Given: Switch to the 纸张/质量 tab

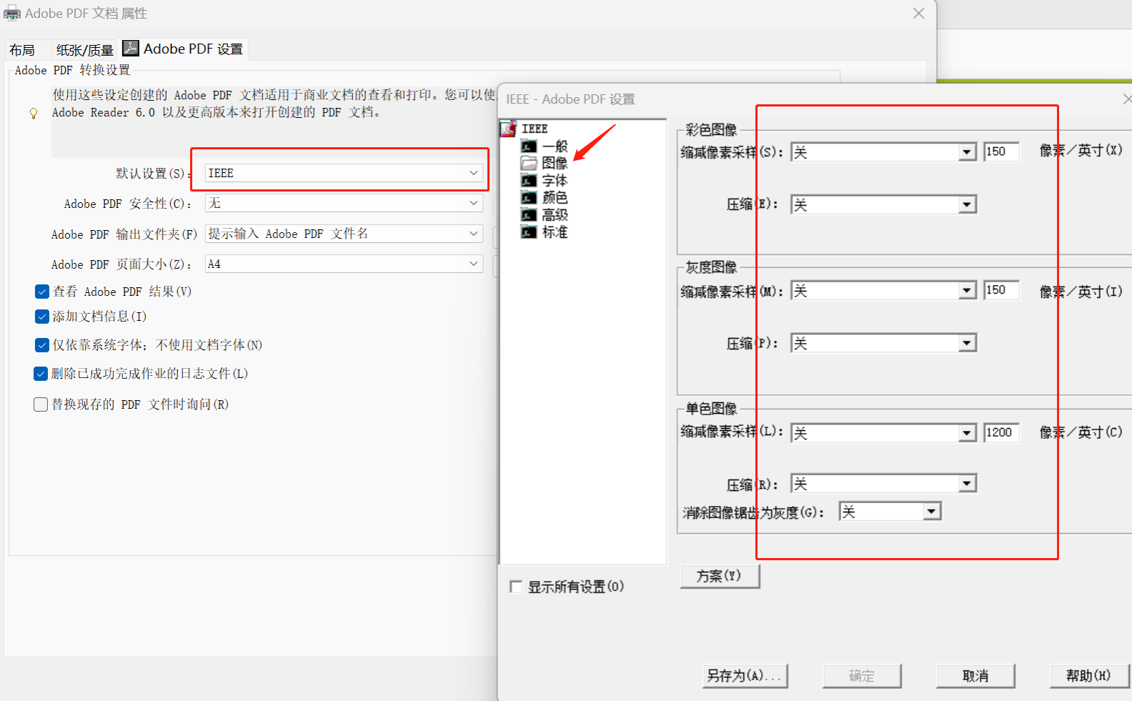Looking at the screenshot, I should (x=85, y=50).
